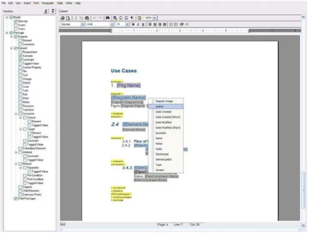
Task: Open the Paragraph menu
Action: (x=47, y=3)
